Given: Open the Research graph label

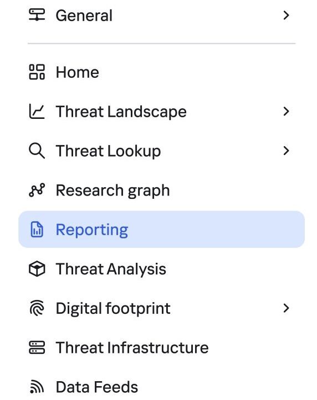Looking at the screenshot, I should pyautogui.click(x=113, y=191).
